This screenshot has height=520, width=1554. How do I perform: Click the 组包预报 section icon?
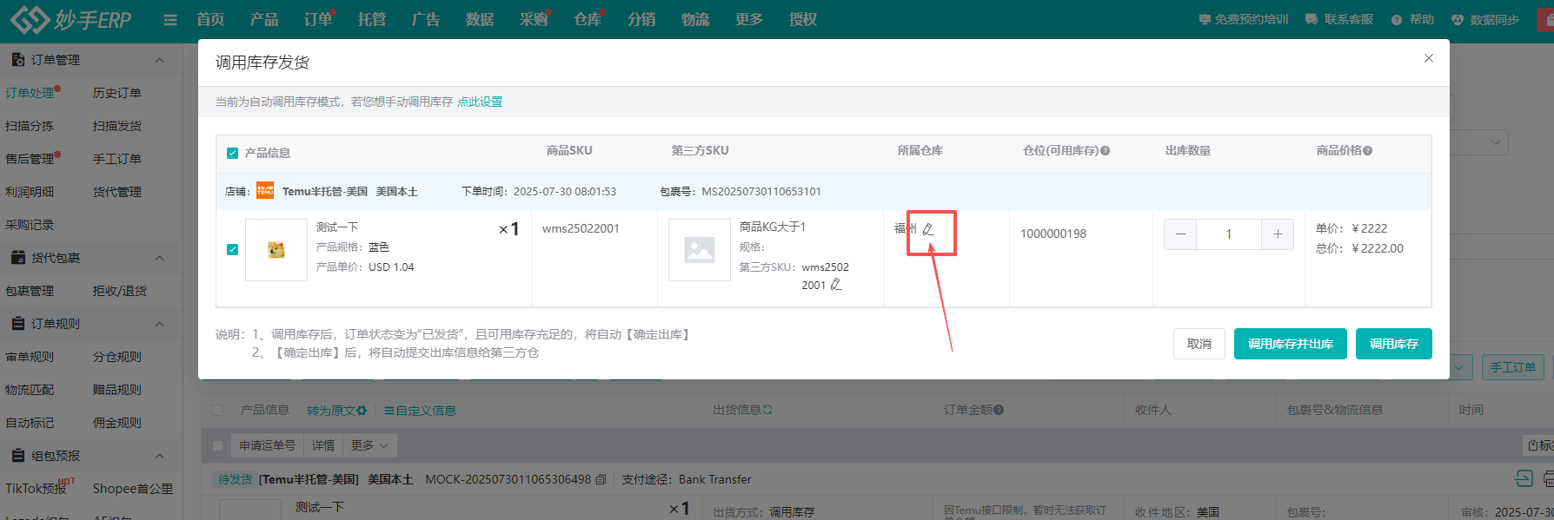(17, 456)
